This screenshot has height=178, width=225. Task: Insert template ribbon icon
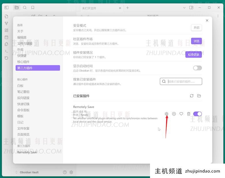click(x=6, y=44)
